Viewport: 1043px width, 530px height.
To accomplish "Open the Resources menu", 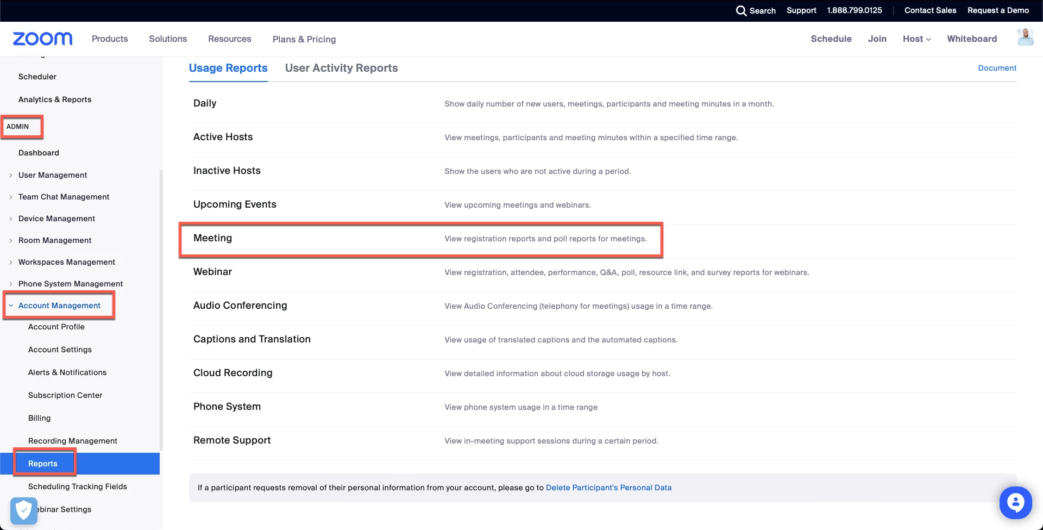I will [x=230, y=39].
